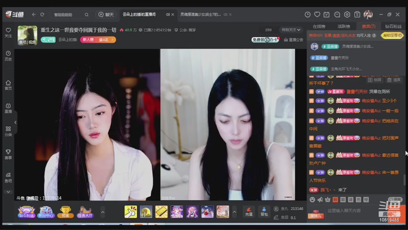
Task: Click the 关注 follow heart in sidebar
Action: pyautogui.click(x=8, y=33)
